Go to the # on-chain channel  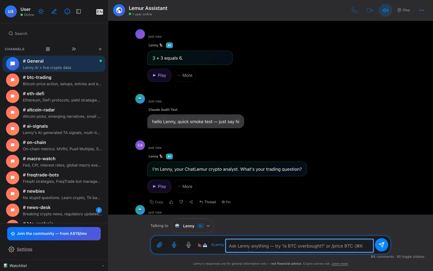[54, 145]
